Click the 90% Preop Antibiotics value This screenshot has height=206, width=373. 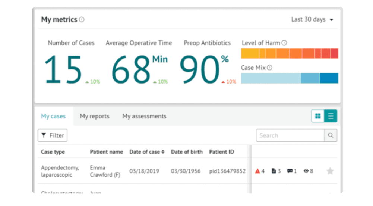click(x=204, y=69)
